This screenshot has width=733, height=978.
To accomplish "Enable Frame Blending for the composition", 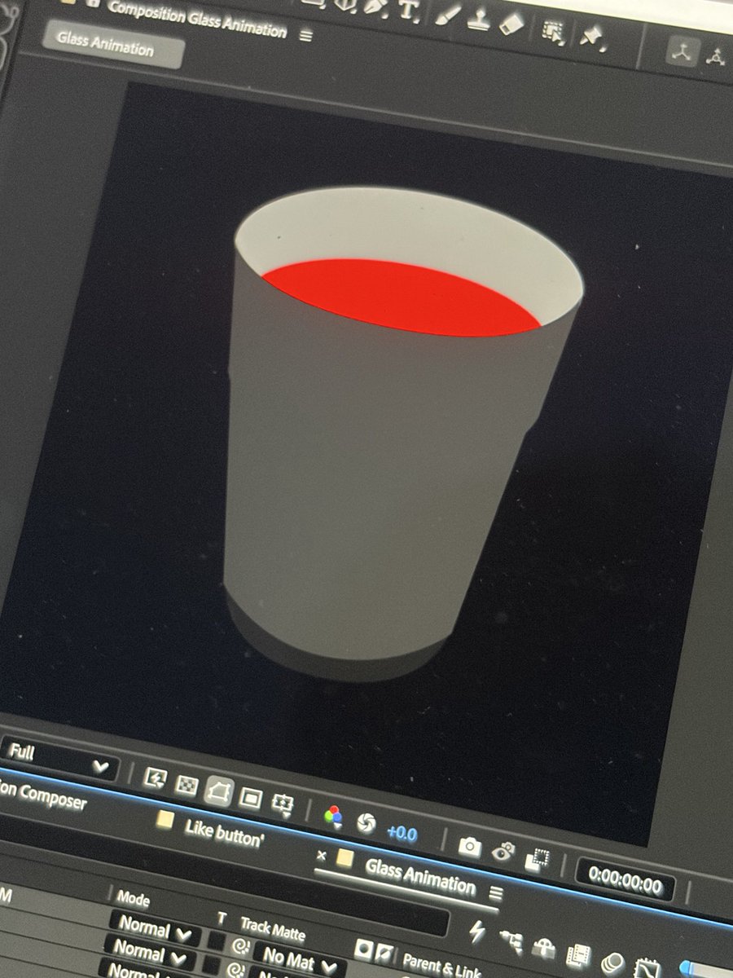I will tap(578, 955).
